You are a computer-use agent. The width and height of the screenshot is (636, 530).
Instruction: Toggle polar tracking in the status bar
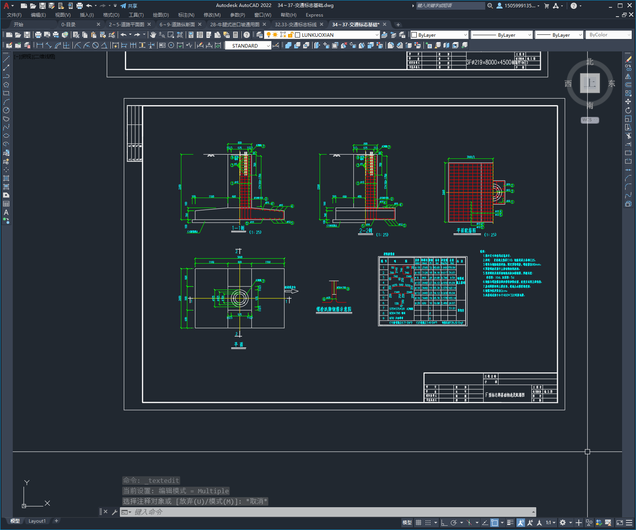454,523
